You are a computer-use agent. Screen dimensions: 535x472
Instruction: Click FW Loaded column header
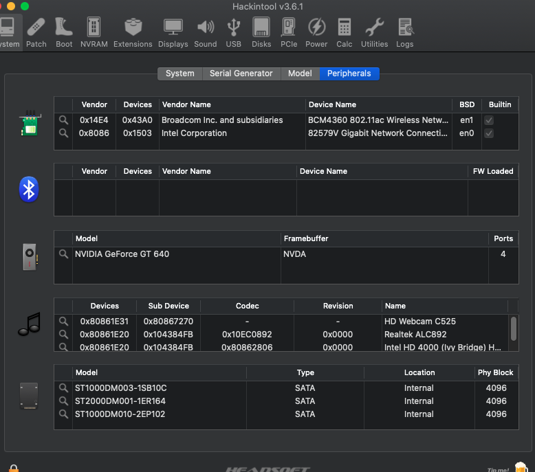(x=493, y=172)
